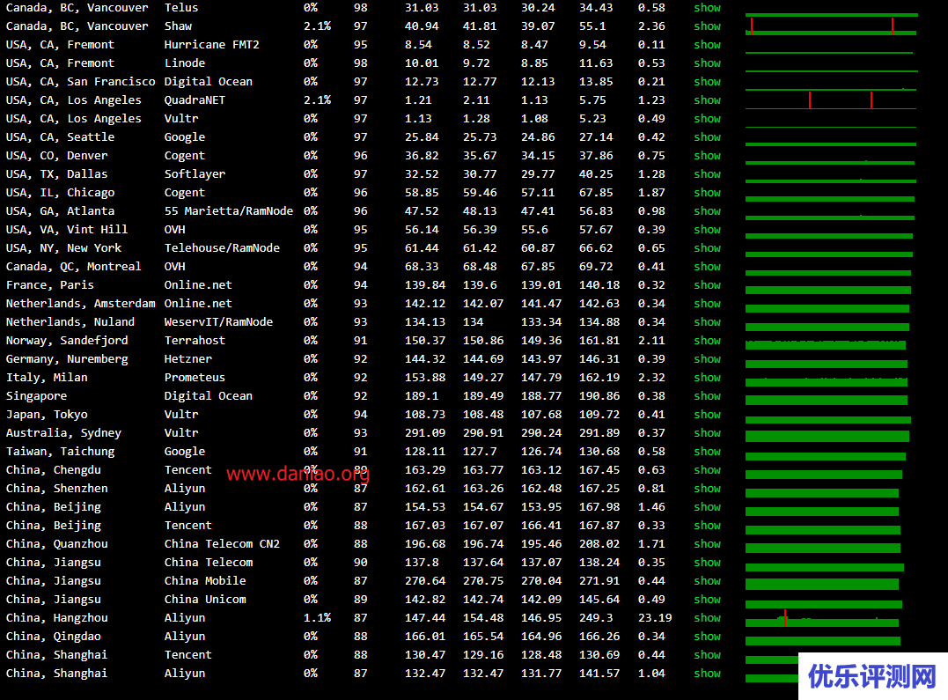Screen dimensions: 948x700
Task: Click the 1.1% packet loss value
Action: click(x=318, y=618)
